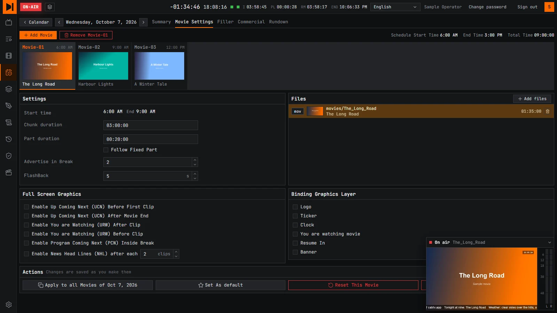
Task: Switch to the Rundown tab
Action: click(278, 22)
